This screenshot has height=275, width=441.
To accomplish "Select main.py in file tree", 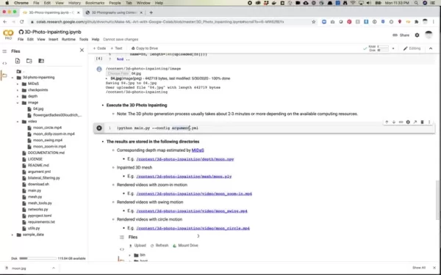I will 35,191.
